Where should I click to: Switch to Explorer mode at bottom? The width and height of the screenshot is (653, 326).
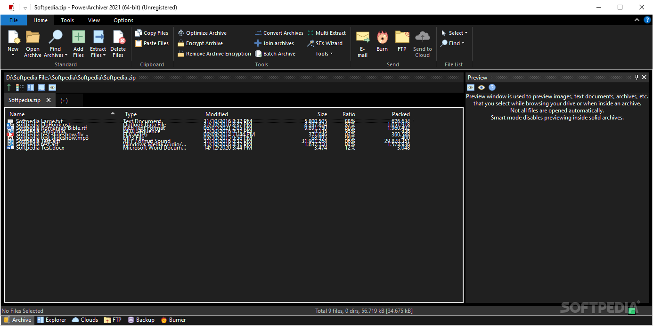[x=51, y=320]
